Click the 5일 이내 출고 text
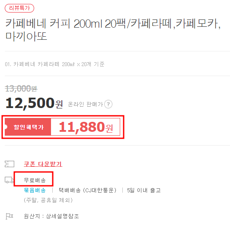230x229 pixels. [144, 190]
